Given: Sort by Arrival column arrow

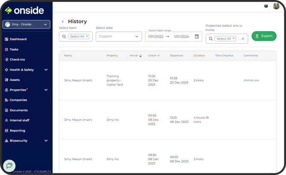Looking at the screenshot, I should 140,56.
